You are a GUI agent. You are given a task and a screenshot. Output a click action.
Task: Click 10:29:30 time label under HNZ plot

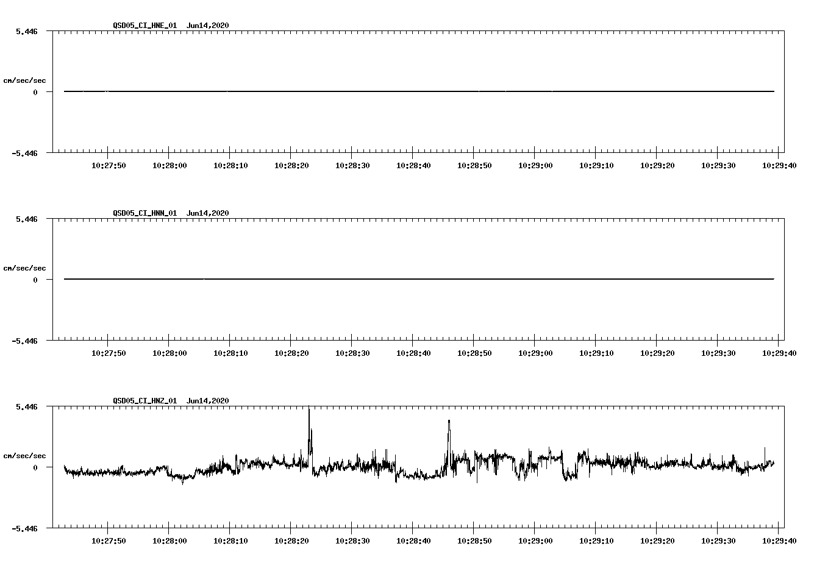718,540
